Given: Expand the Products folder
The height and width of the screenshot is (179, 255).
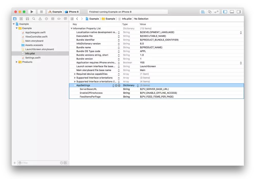Looking at the screenshot, I should (17, 62).
